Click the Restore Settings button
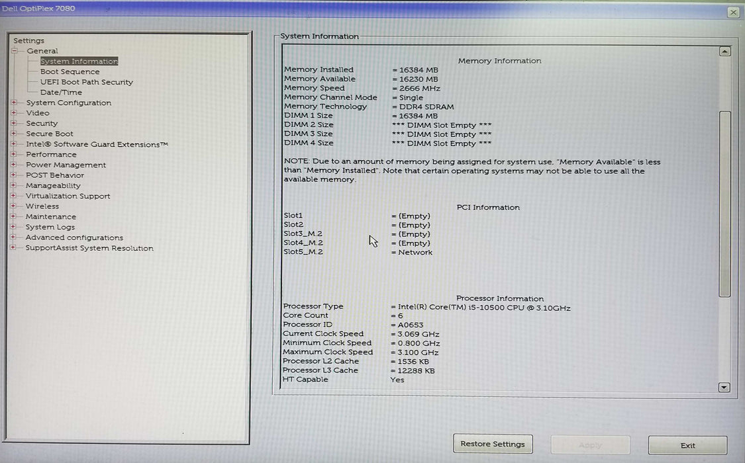The image size is (745, 463). [x=493, y=444]
